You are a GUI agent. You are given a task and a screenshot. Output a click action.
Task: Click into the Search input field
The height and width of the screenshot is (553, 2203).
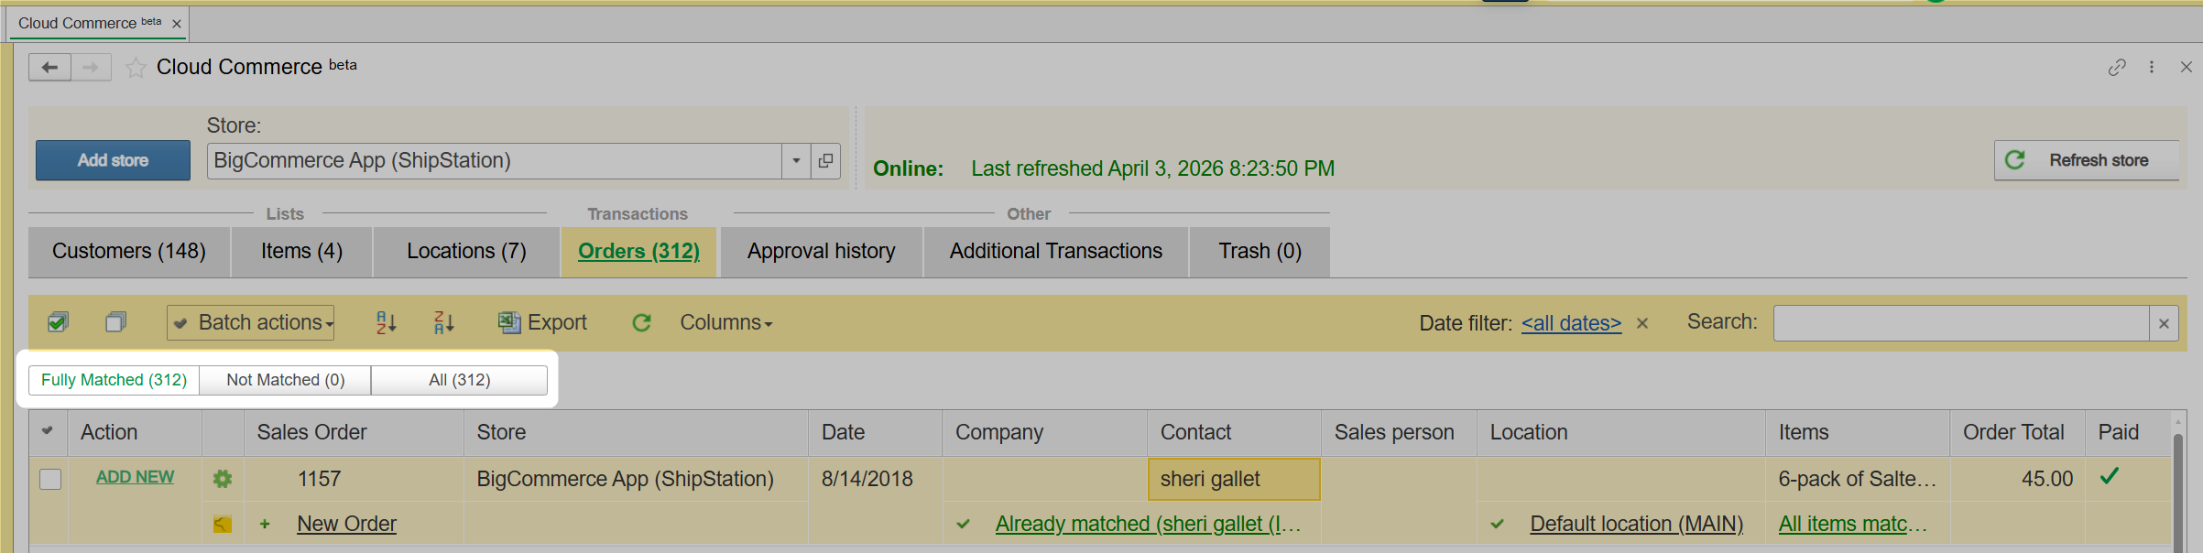[1960, 323]
